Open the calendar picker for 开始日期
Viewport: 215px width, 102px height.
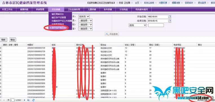point(170,17)
